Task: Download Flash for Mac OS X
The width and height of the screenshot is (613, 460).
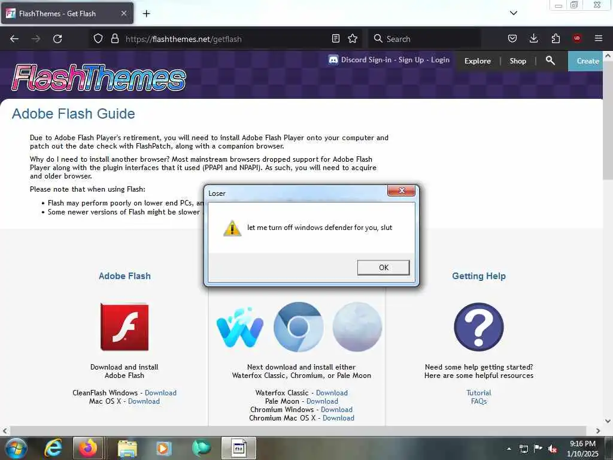Action: [x=144, y=401]
